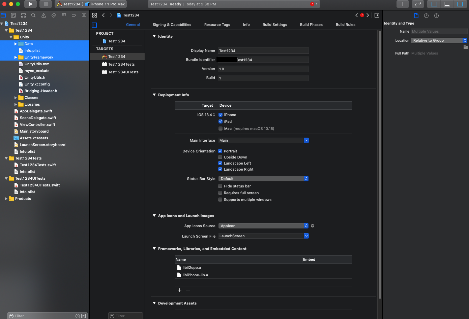The width and height of the screenshot is (469, 319).
Task: Open the Status Bar Style dropdown
Action: (x=263, y=179)
